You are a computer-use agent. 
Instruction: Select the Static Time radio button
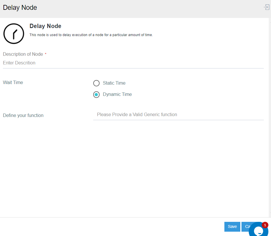(96, 83)
